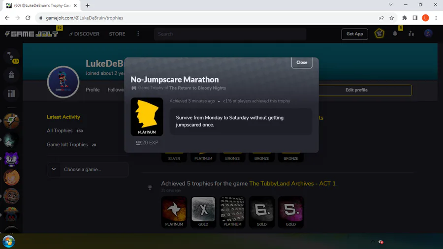Select All Trophies filter
The height and width of the screenshot is (249, 443).
tap(64, 131)
